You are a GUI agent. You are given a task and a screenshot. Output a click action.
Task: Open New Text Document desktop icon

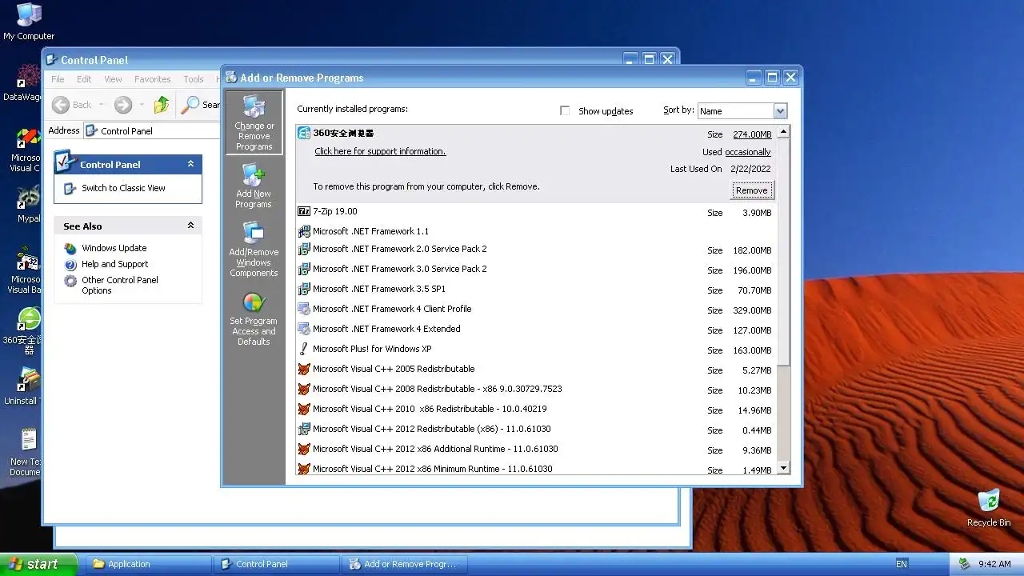(x=29, y=441)
